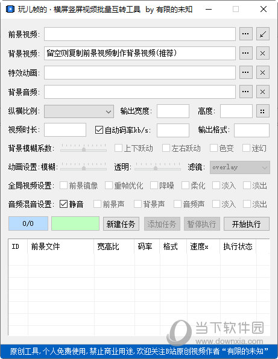Click 暂停执行 button
The image size is (278, 359).
click(x=202, y=223)
